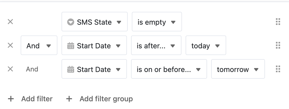Viewport: 289px width, 109px height.
Task: Remove the Start Date is after filter
Action: [10, 45]
